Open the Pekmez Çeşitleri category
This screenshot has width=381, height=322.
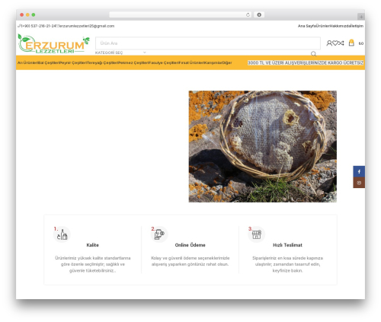click(x=133, y=62)
